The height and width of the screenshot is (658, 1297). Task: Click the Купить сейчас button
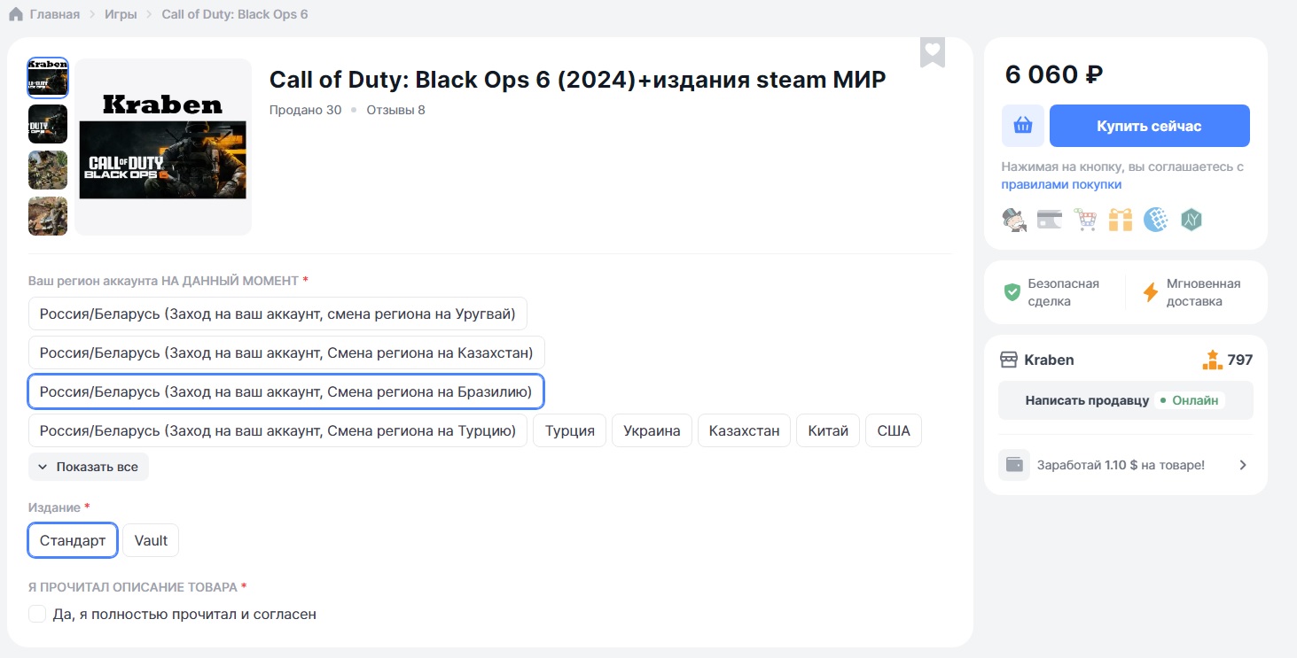coord(1149,126)
